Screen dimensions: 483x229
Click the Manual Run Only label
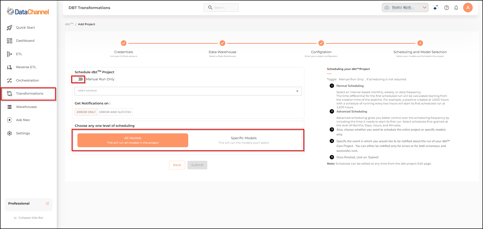(100, 79)
